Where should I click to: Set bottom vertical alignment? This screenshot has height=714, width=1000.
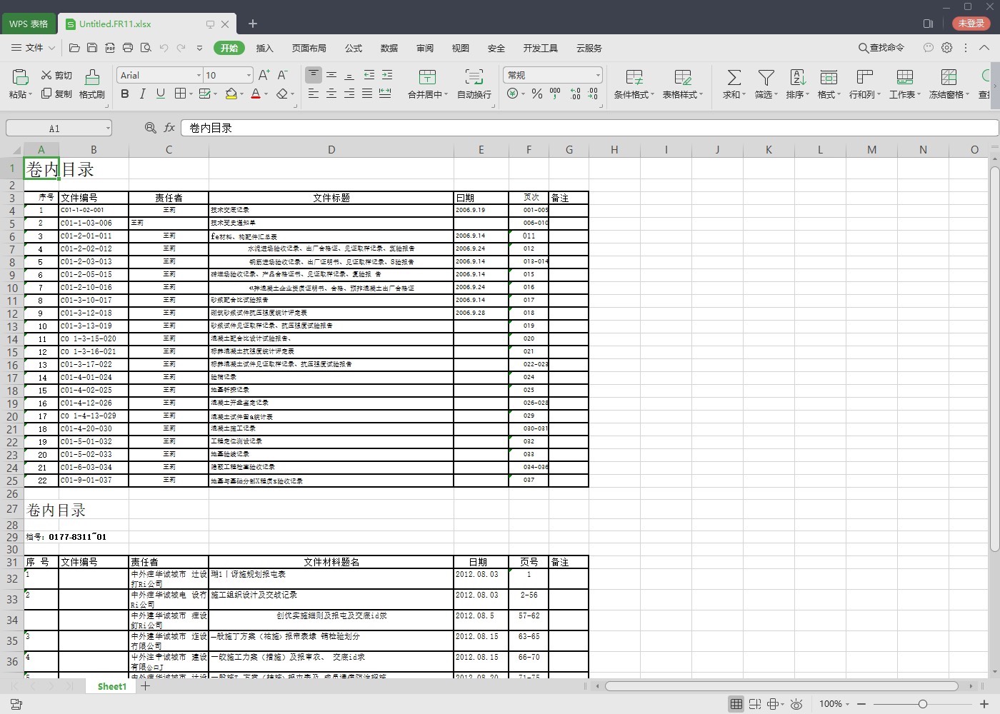point(349,75)
